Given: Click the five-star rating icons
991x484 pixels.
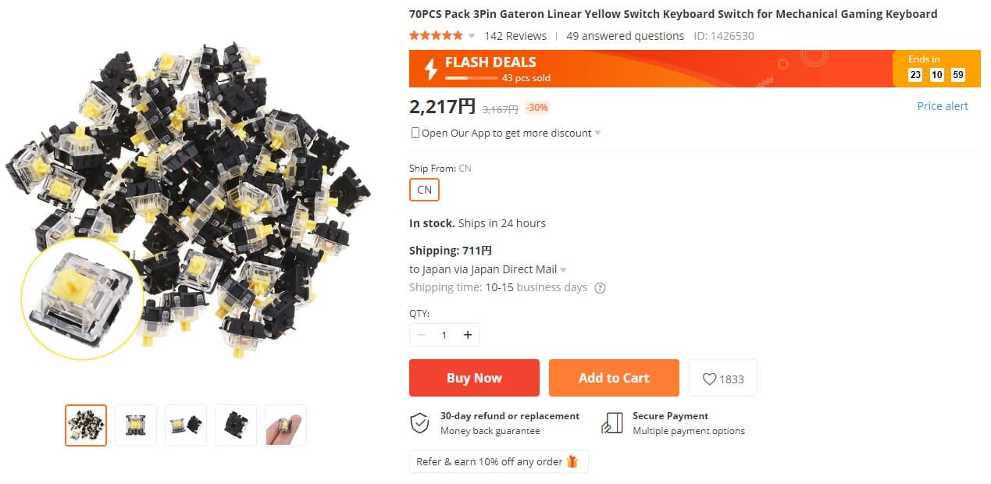Looking at the screenshot, I should (436, 36).
